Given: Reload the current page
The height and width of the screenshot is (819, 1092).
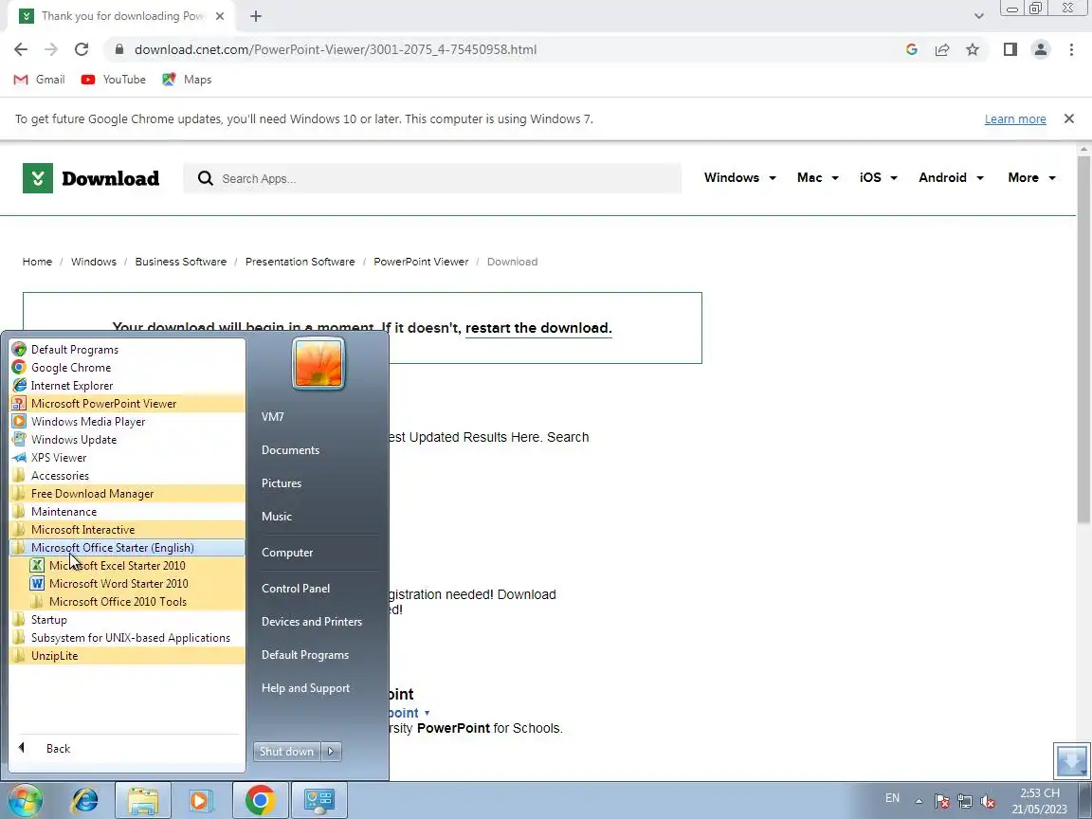Looking at the screenshot, I should point(82,49).
